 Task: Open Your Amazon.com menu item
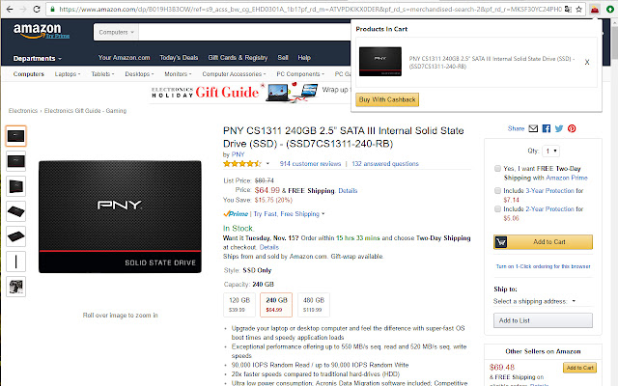pyautogui.click(x=125, y=58)
